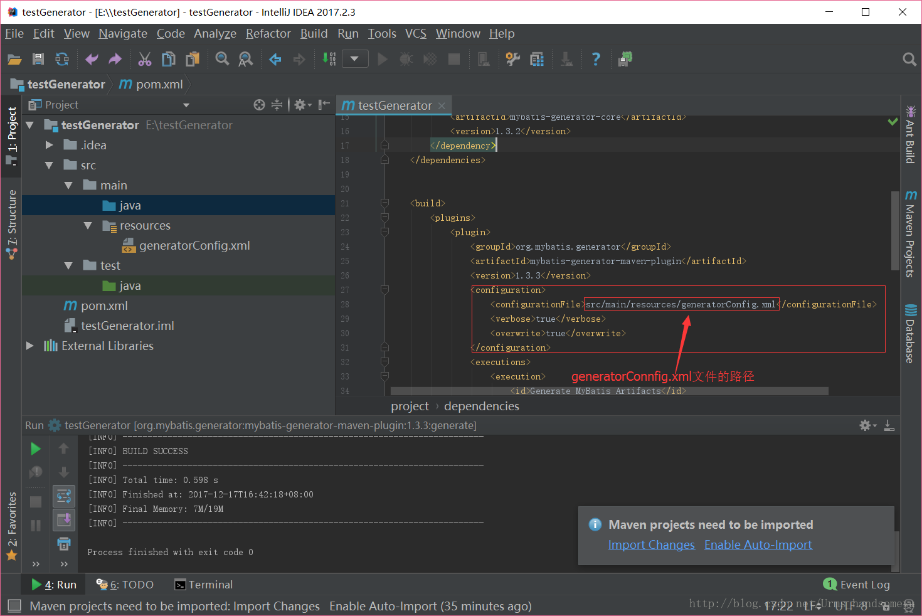Toggle the Maven Projects side panel
922x616 pixels.
click(x=910, y=233)
